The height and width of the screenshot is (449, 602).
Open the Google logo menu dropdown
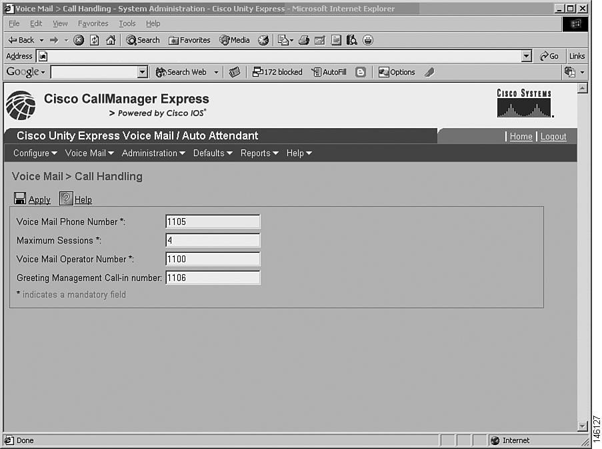point(43,72)
